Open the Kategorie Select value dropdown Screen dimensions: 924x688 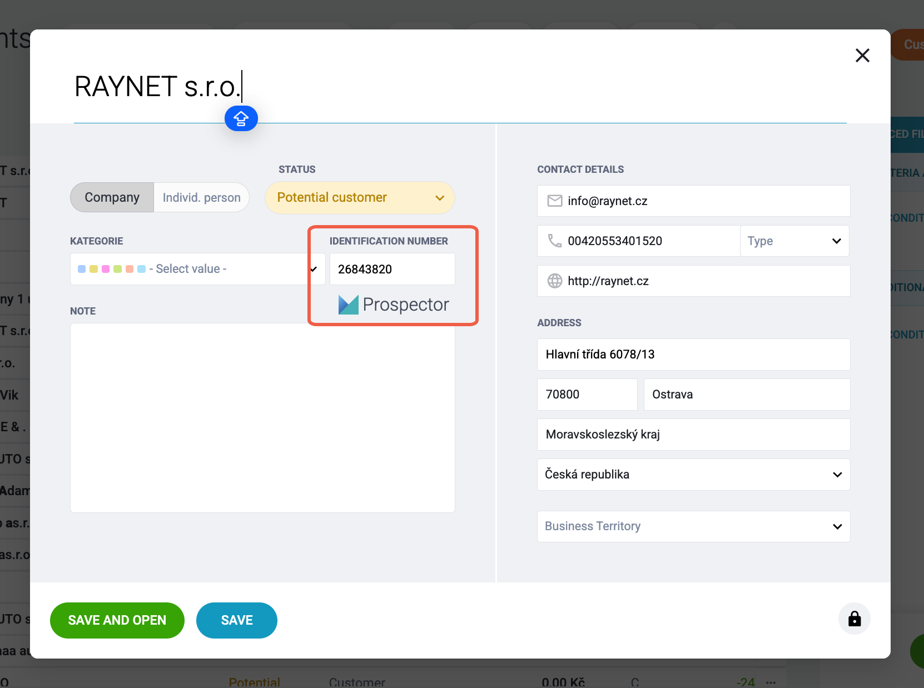click(x=197, y=269)
